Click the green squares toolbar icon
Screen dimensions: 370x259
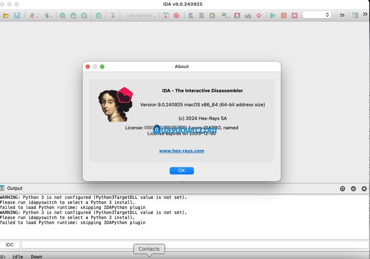[224, 15]
